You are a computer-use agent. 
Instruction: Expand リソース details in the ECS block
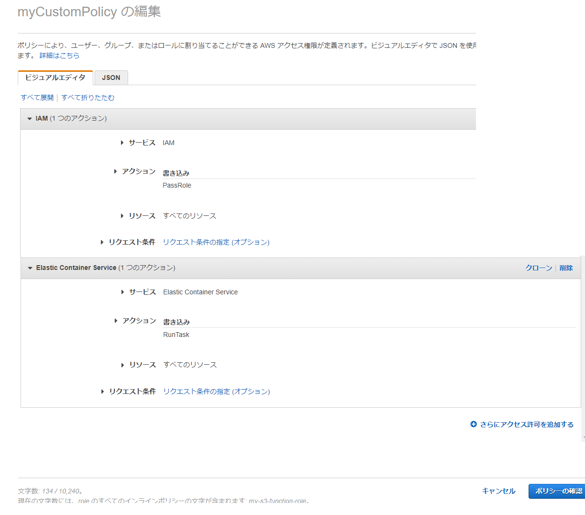pos(122,364)
